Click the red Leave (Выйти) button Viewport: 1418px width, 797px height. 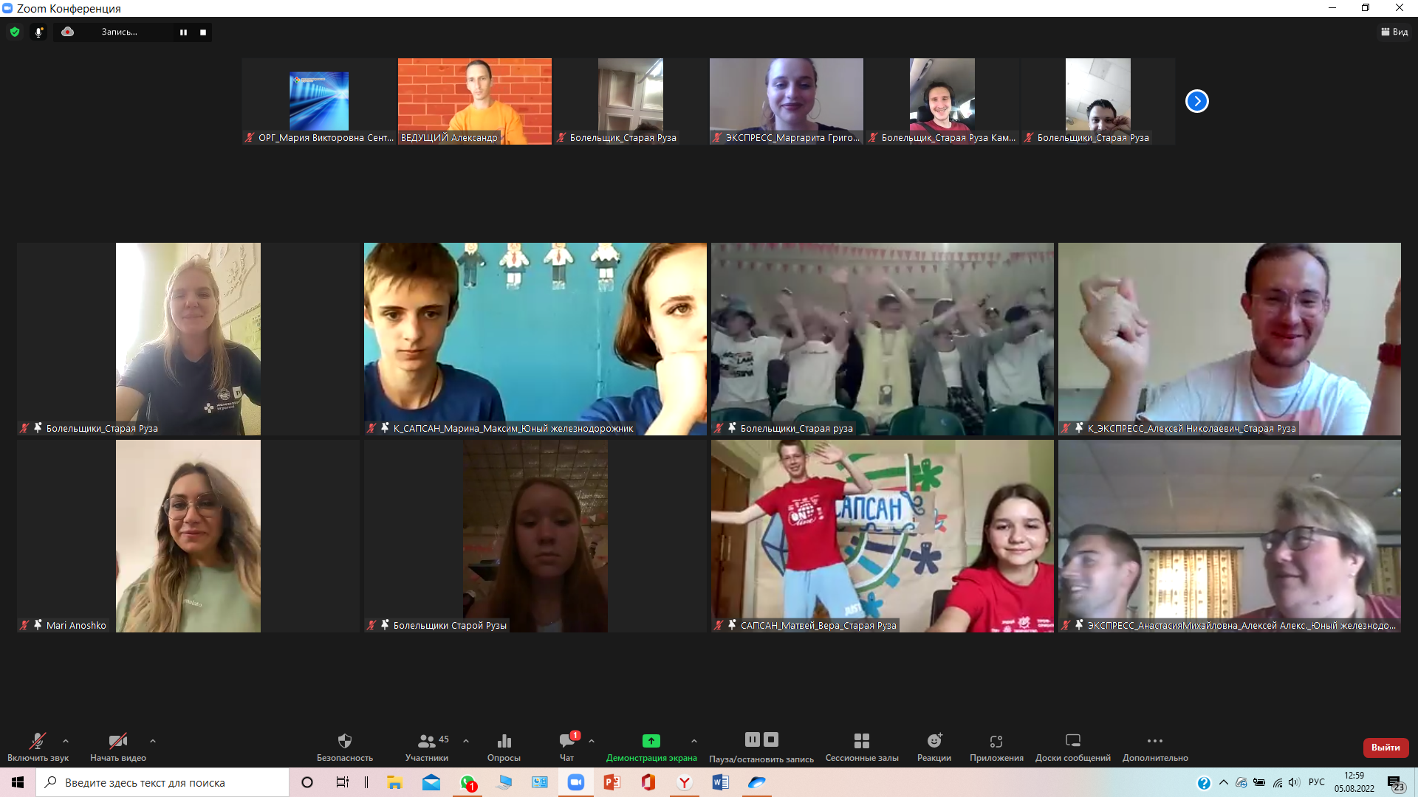(1386, 748)
